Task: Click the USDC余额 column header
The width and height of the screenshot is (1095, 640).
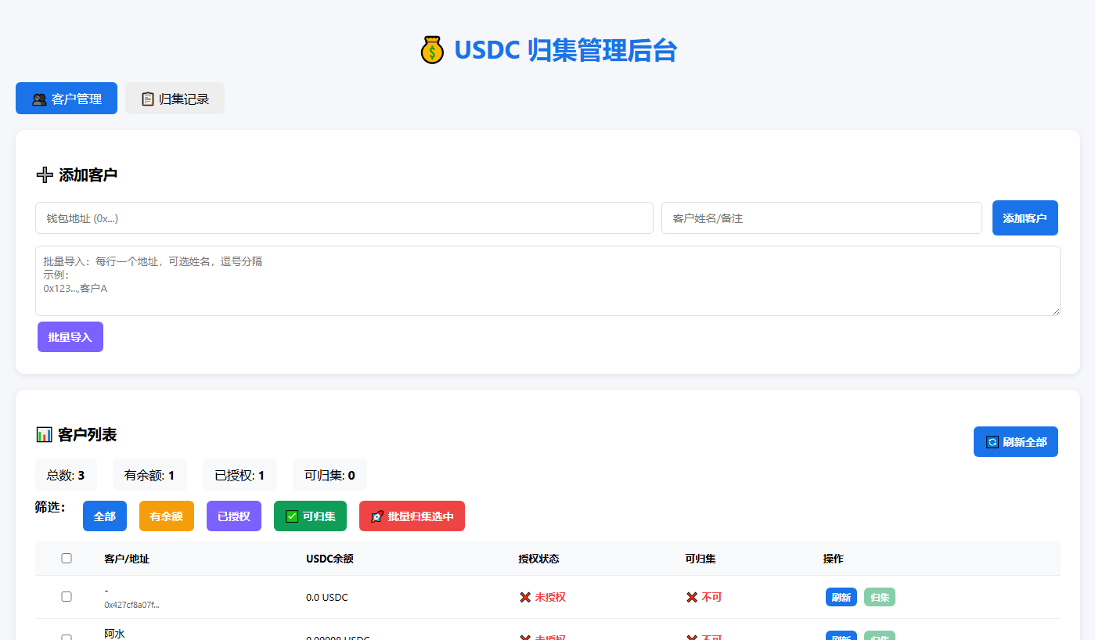Action: tap(330, 559)
